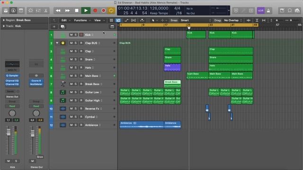Open the Editors scissors icon
303x170 pixels.
(46, 10)
